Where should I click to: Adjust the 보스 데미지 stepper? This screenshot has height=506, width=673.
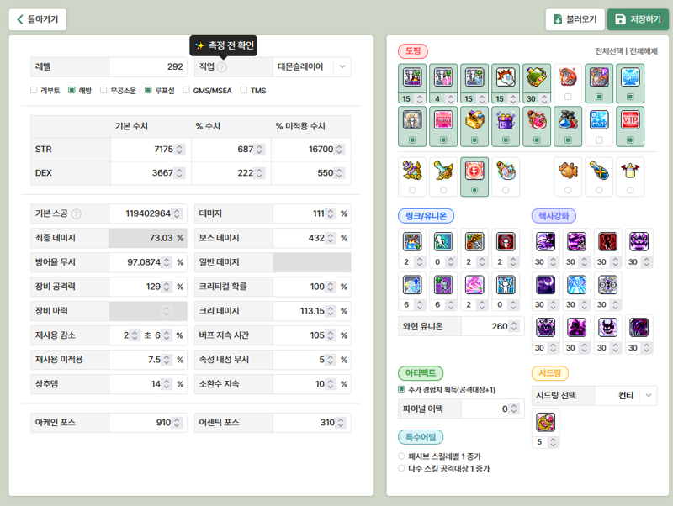pos(330,238)
